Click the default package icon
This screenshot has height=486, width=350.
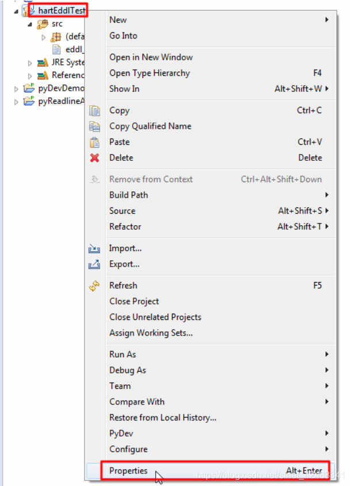(56, 37)
